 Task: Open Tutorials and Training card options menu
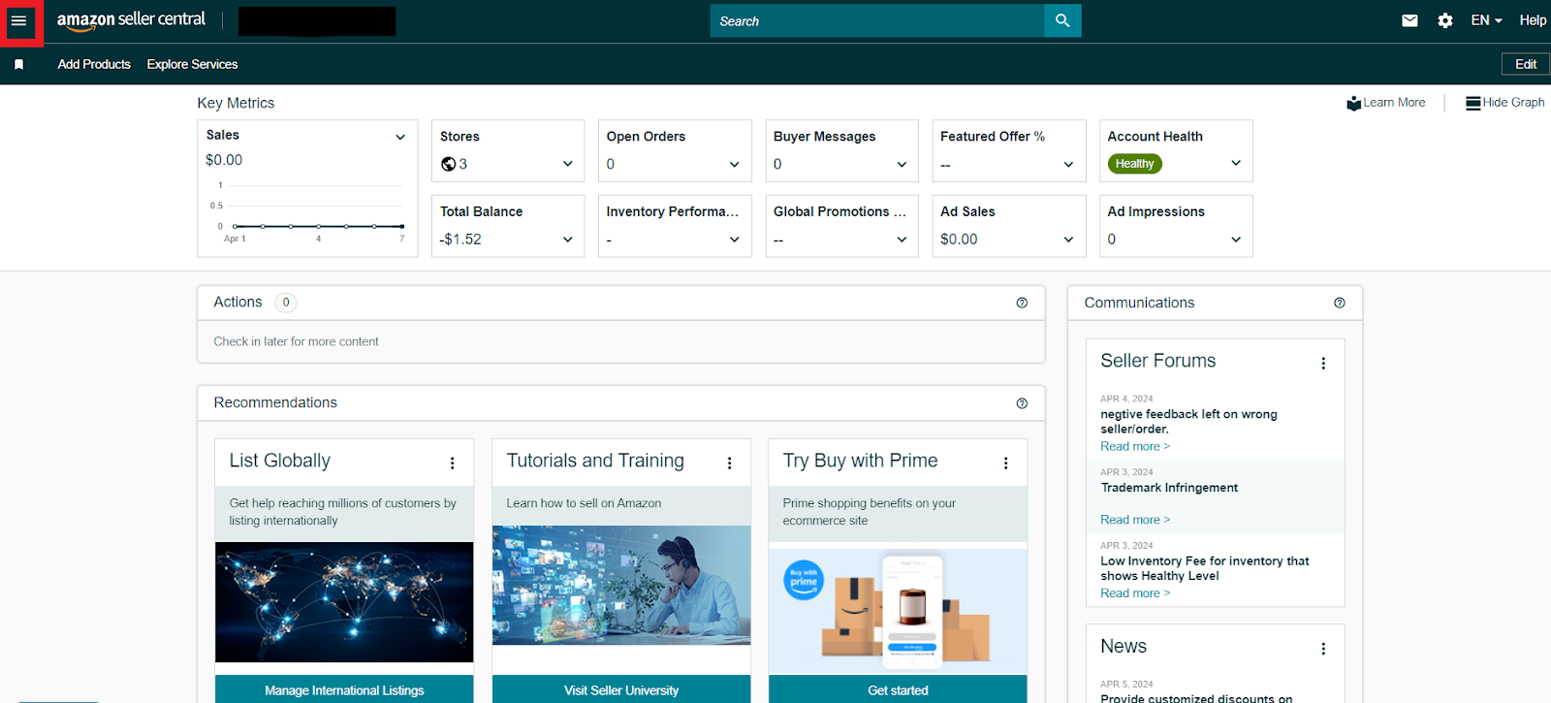[x=729, y=463]
